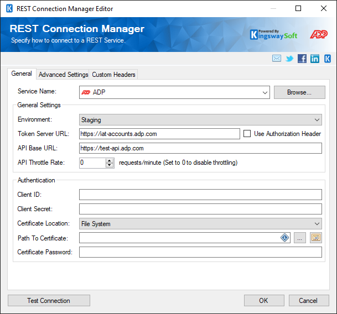Open the Twitter bird icon link
The width and height of the screenshot is (337, 314).
click(289, 59)
